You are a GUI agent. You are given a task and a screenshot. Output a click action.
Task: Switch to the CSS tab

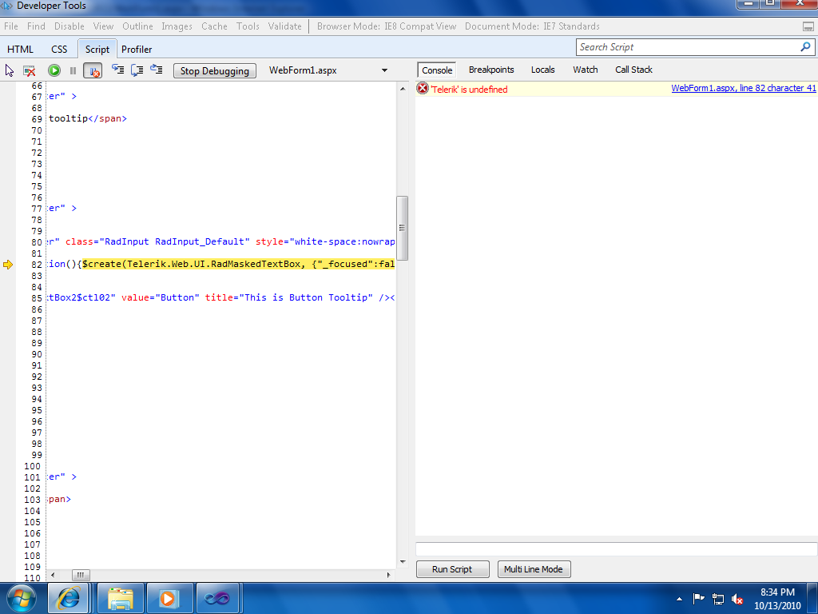tap(59, 49)
